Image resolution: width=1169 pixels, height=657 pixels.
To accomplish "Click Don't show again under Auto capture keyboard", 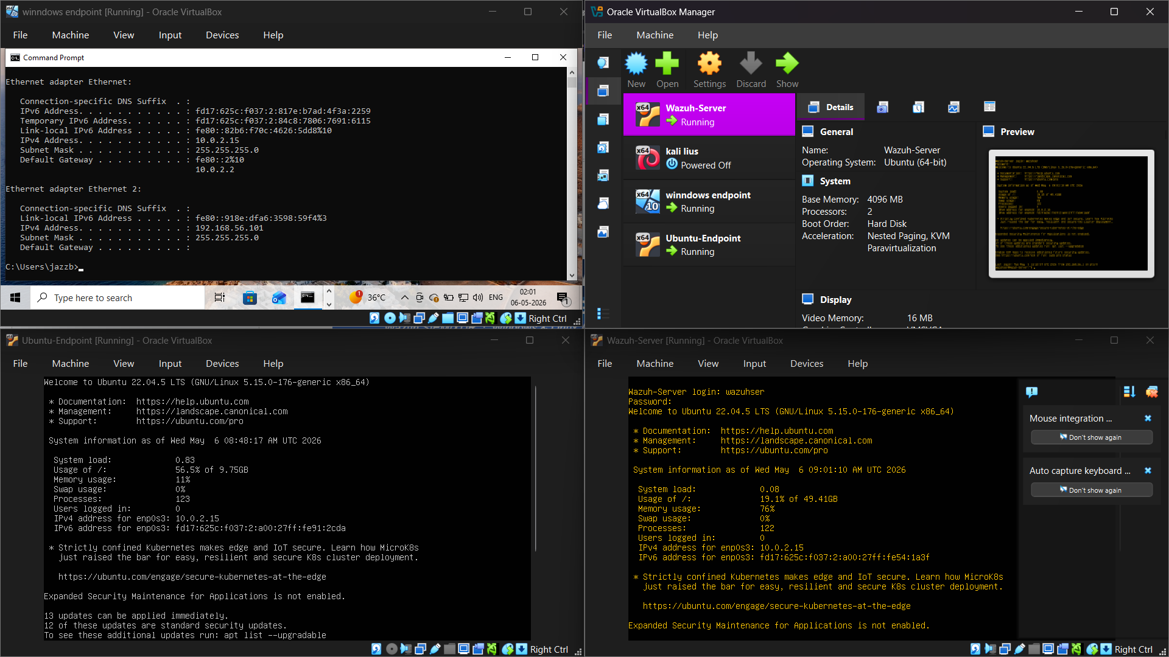I will (x=1091, y=490).
